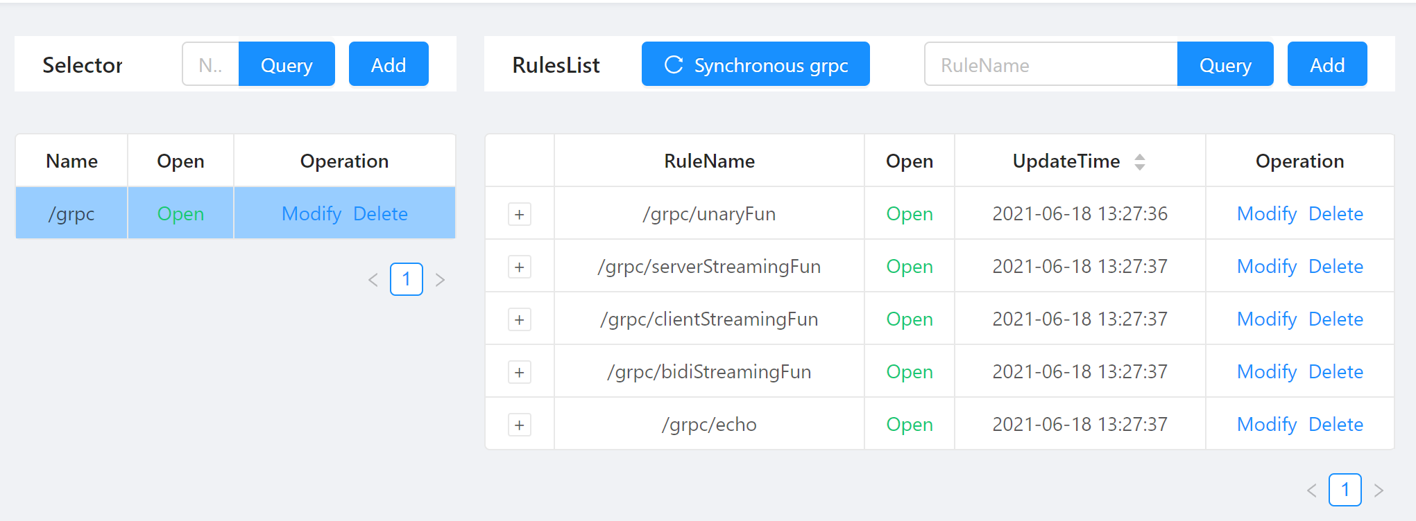This screenshot has height=521, width=1416.
Task: Add a new selector
Action: [388, 64]
